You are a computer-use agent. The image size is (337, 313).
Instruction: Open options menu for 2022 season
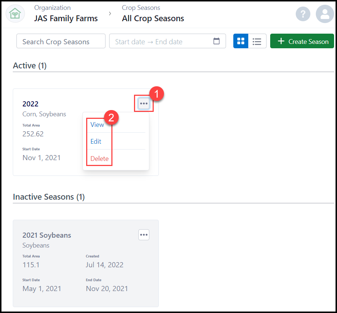pos(144,103)
